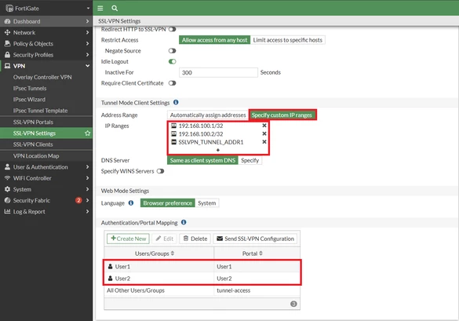Click the FortiGate logo icon
This screenshot has width=459, height=321.
(9, 8)
